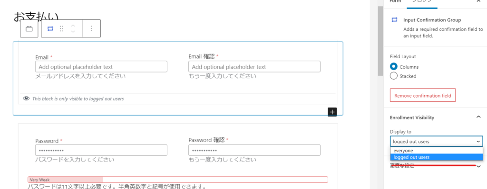Click the block drag handle dots icon
The width and height of the screenshot is (487, 189).
61,28
